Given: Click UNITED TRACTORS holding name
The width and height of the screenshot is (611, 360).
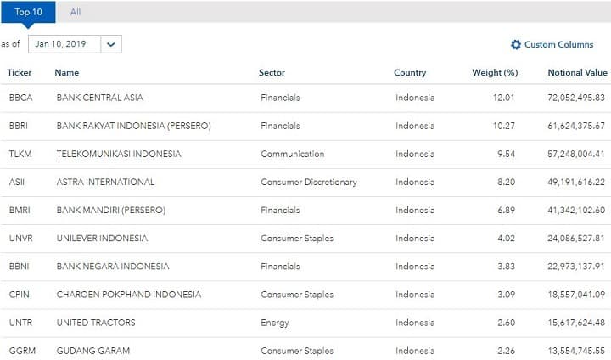Looking at the screenshot, I should click(95, 323).
